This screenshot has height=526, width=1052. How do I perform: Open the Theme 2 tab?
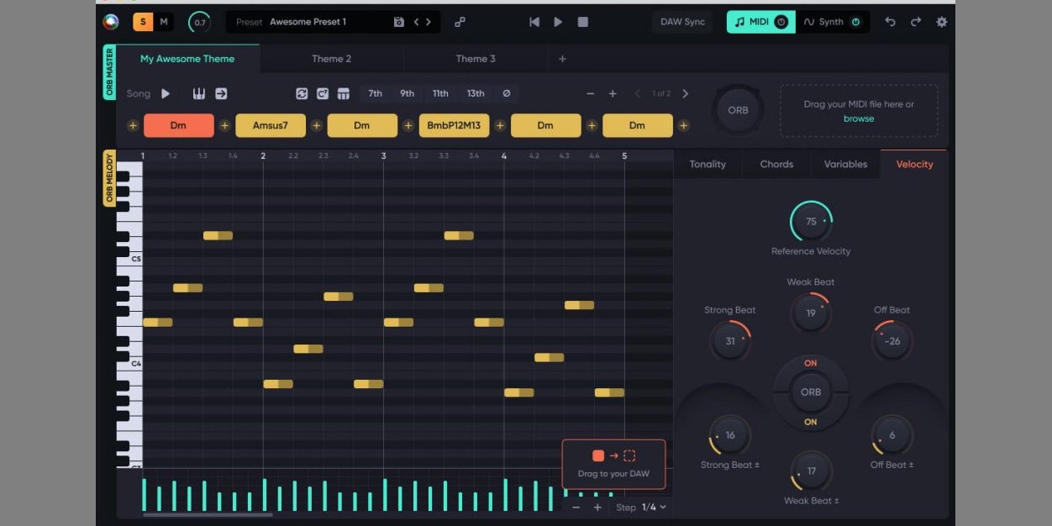(331, 59)
